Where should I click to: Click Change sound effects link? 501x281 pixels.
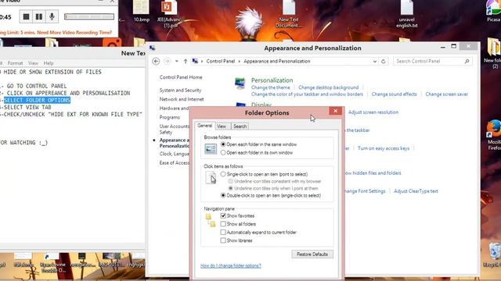click(394, 94)
